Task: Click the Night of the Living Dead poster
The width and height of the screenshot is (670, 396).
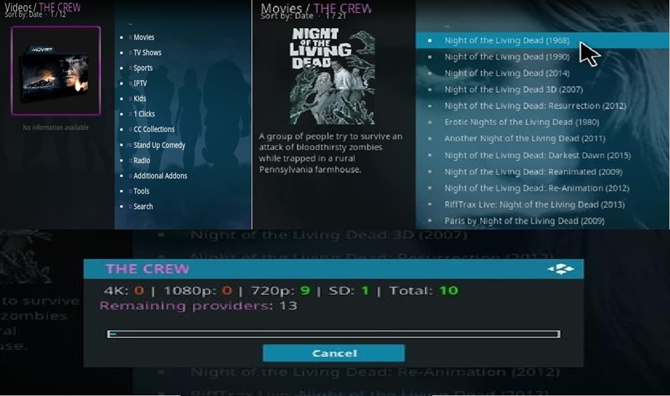Action: [x=332, y=77]
